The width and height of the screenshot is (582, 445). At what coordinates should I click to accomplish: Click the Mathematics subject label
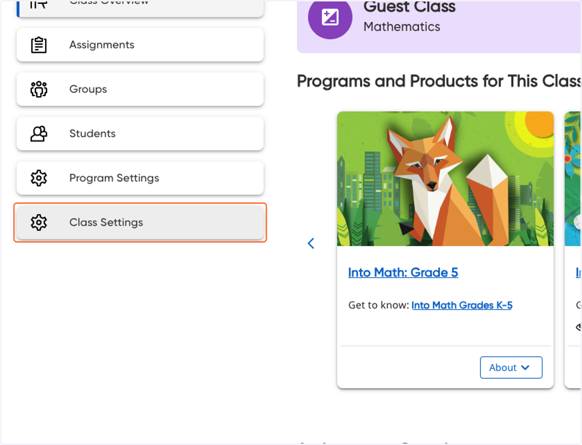pos(402,27)
